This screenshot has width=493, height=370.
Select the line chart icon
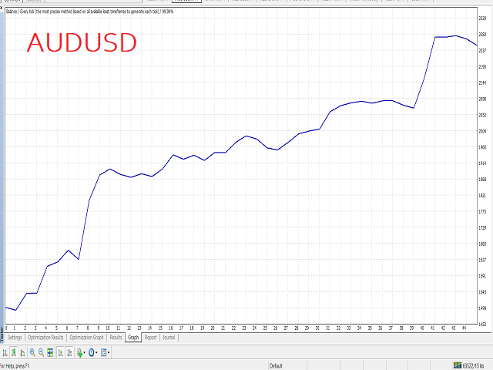pyautogui.click(x=22, y=352)
